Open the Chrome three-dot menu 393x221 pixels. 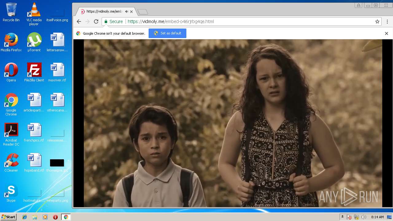pos(387,21)
